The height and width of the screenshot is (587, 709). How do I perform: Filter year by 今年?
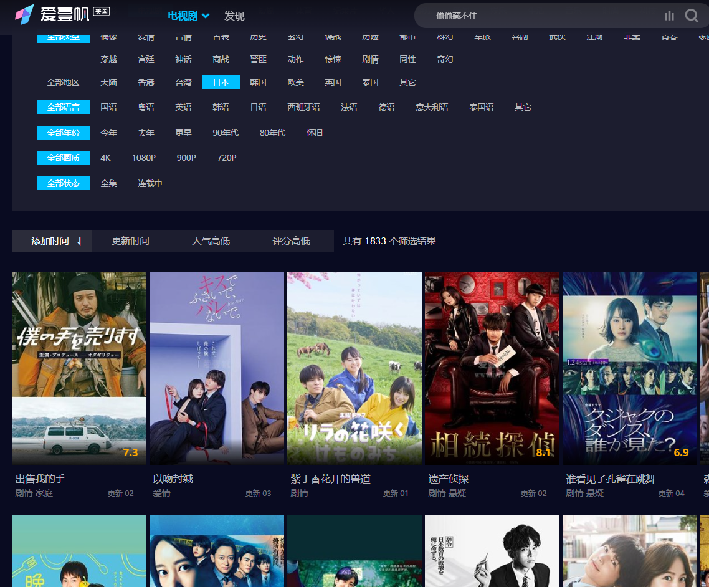pos(108,133)
